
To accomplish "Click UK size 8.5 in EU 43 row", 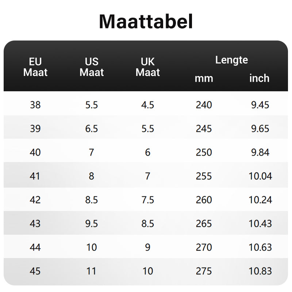I will coord(148,224).
